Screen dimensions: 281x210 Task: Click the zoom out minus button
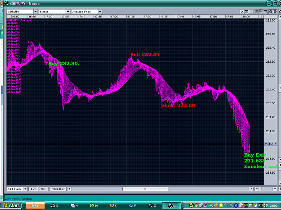pyautogui.click(x=257, y=189)
